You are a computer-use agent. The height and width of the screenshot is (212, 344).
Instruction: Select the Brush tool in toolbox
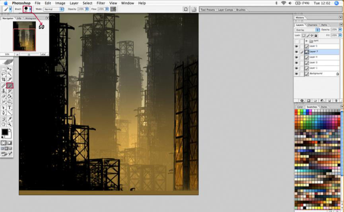coord(10,86)
